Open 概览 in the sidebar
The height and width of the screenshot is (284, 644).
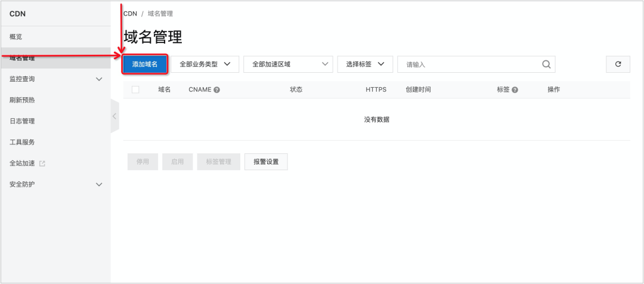[x=55, y=37]
